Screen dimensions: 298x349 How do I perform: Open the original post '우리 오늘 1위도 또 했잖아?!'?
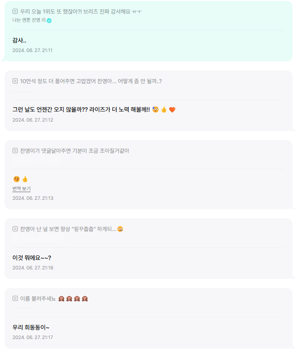(x=80, y=11)
